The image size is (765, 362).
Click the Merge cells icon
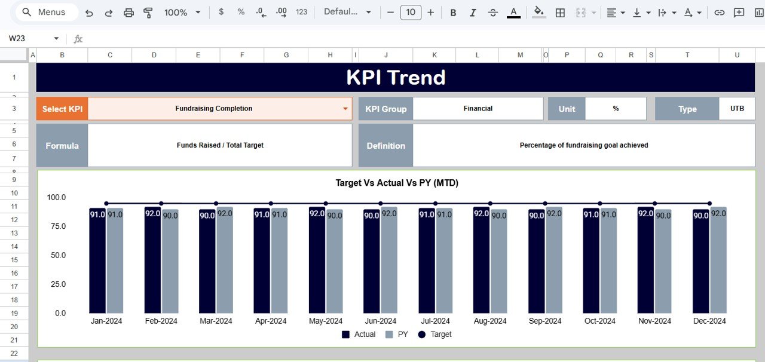580,13
